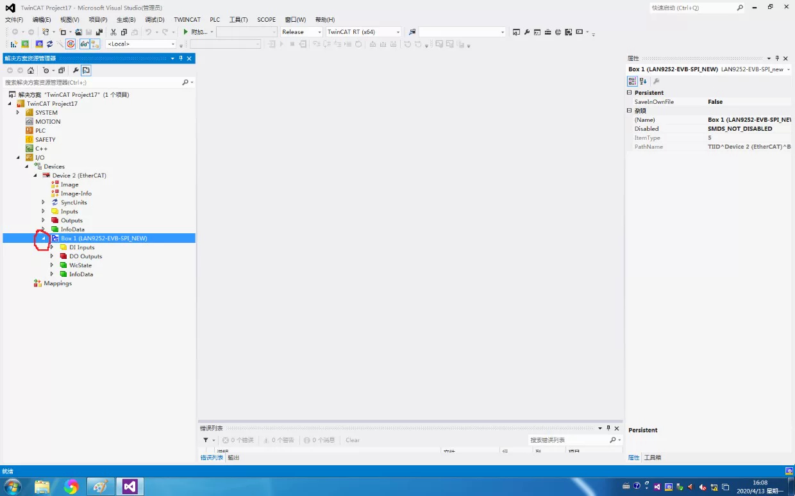Click the Show Sub Items icon
795x496 pixels.
point(95,44)
